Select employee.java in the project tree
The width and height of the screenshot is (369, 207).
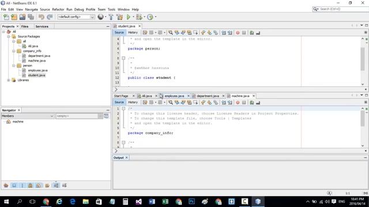(x=37, y=70)
